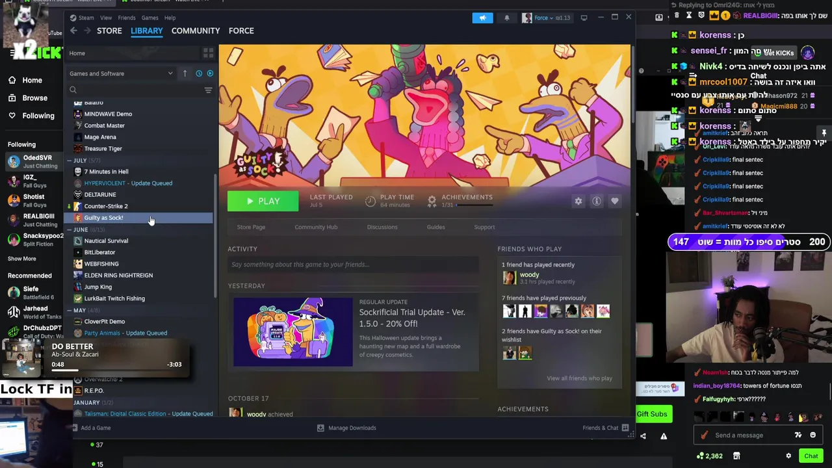Click the Achievements progress bar
832x468 pixels.
pyautogui.click(x=474, y=205)
